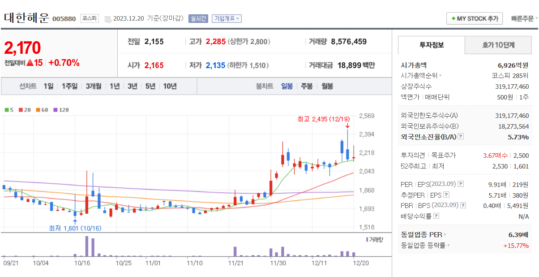Click the help icon beside 추정PER EPS
The image size is (539, 277).
(x=446, y=195)
